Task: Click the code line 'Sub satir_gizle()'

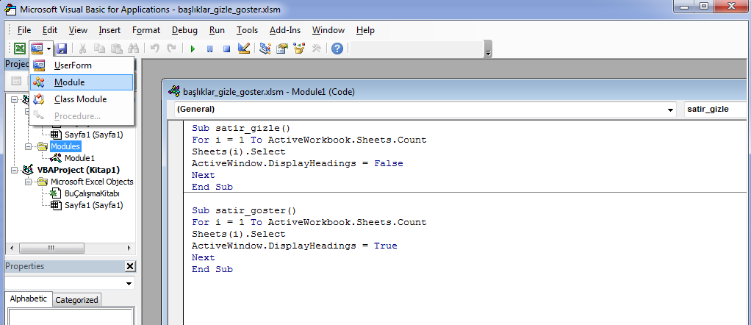Action: [241, 129]
